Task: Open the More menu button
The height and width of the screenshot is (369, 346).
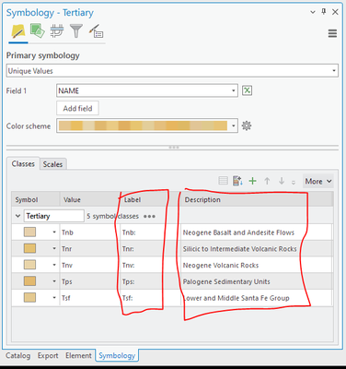Action: 318,182
